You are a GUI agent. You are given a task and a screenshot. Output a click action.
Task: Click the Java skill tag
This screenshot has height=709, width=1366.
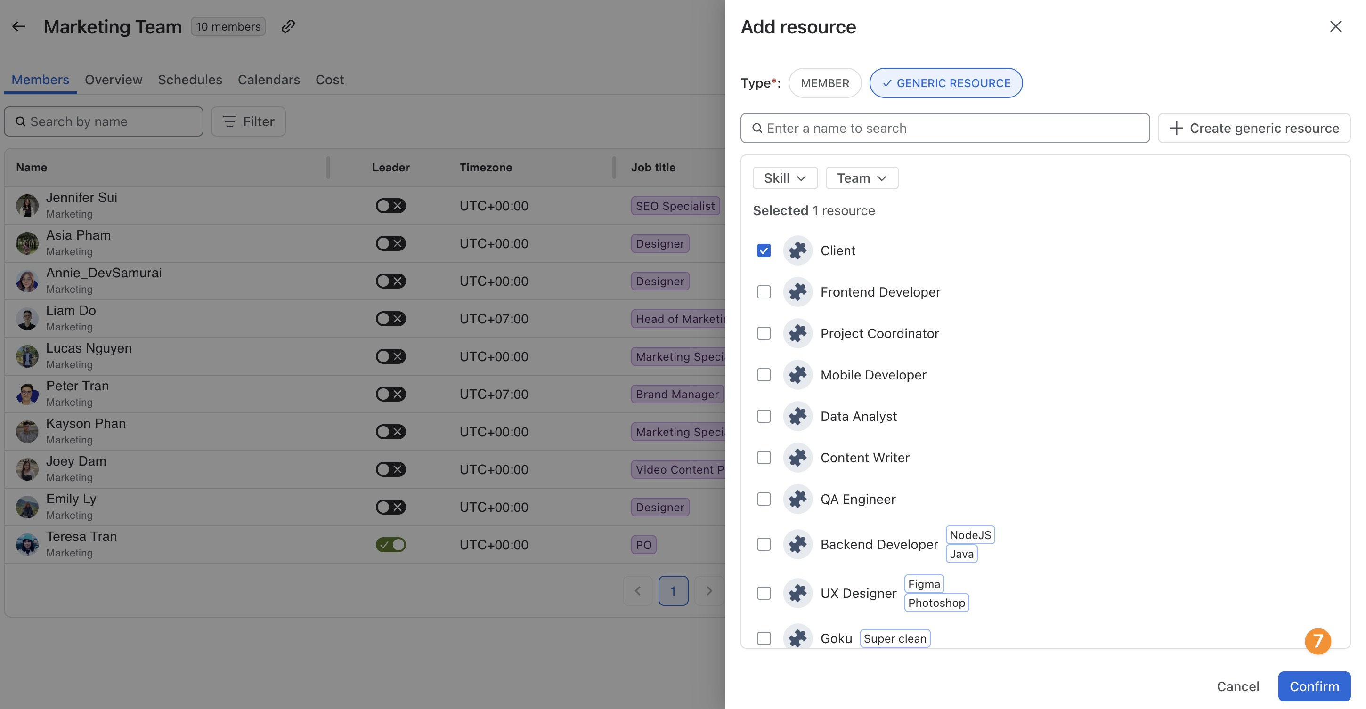point(961,554)
